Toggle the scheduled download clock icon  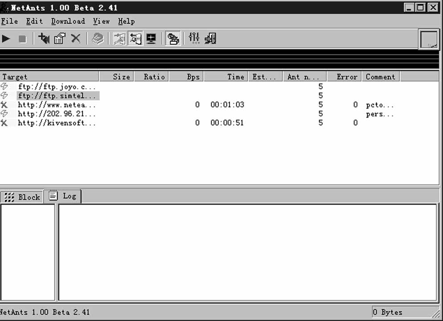click(173, 39)
